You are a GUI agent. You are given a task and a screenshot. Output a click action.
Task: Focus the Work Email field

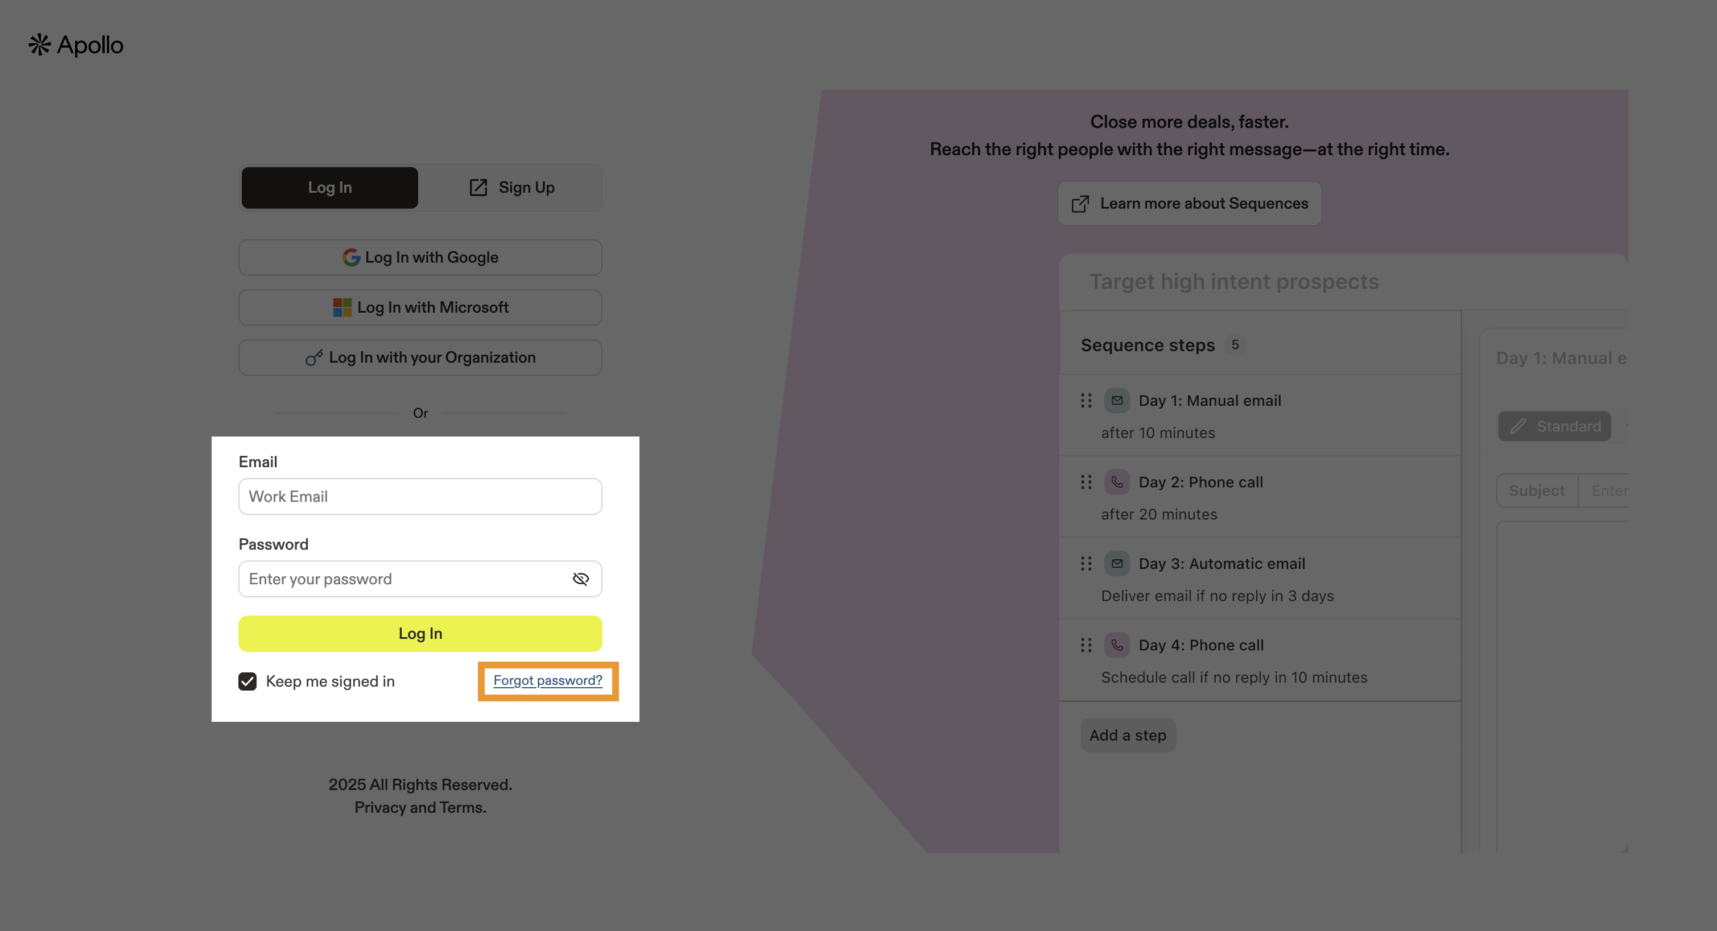[420, 496]
